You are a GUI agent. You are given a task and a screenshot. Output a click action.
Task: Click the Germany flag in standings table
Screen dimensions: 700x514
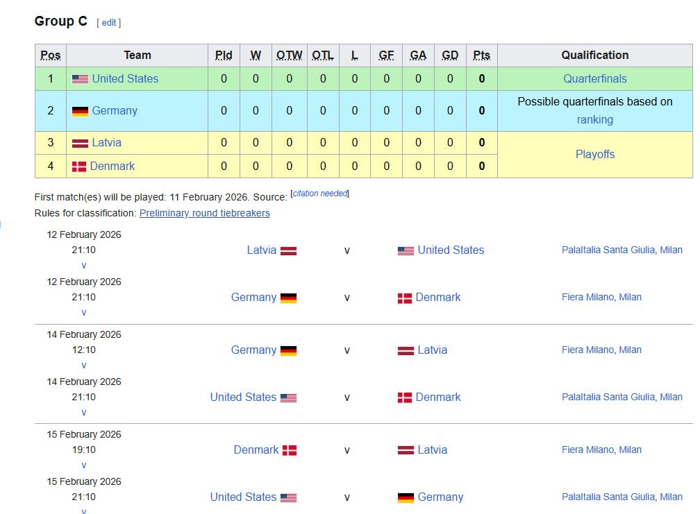[80, 111]
